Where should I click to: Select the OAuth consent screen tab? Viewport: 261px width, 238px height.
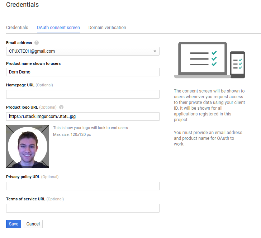point(58,28)
